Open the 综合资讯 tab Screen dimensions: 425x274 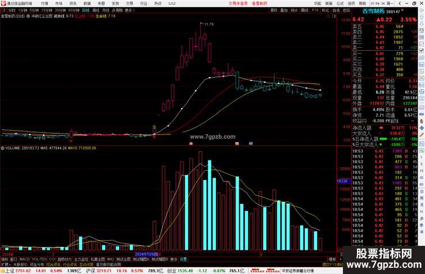pos(53,264)
